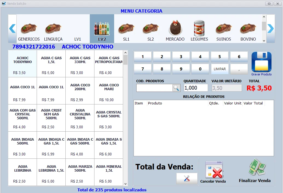
Task: Click keypad number 9
Action: click(181, 69)
